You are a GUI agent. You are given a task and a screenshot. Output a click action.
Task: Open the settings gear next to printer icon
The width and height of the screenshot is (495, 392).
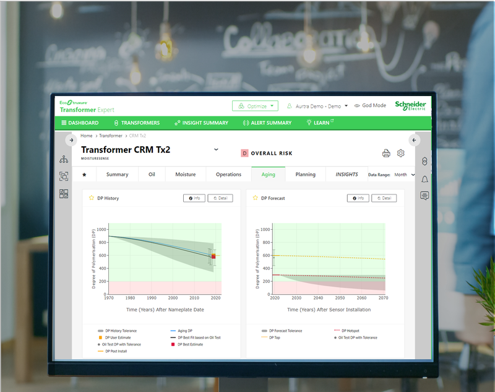(400, 153)
